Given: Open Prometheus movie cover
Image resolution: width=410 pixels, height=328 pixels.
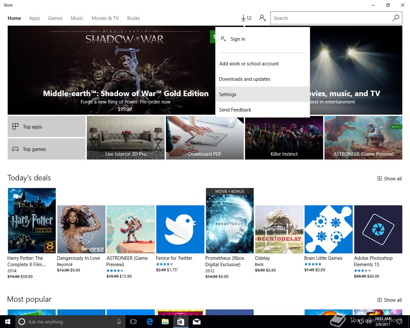Looking at the screenshot, I should click(x=230, y=221).
